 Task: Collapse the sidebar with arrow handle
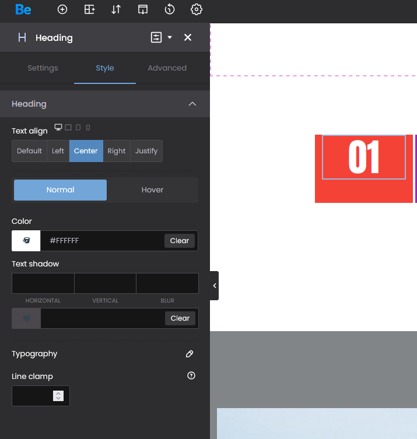pos(215,286)
